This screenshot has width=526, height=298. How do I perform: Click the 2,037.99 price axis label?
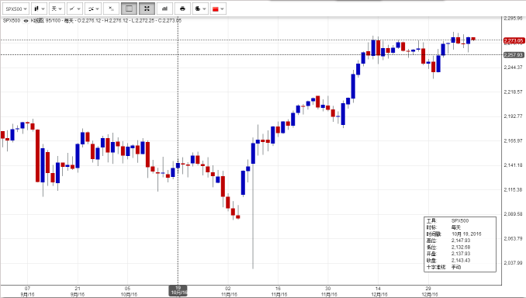[x=514, y=263]
